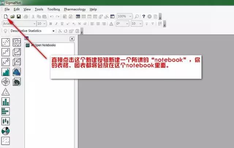Expand the statistics toolbar's overflow options
The width and height of the screenshot is (234, 148).
pyautogui.click(x=82, y=31)
